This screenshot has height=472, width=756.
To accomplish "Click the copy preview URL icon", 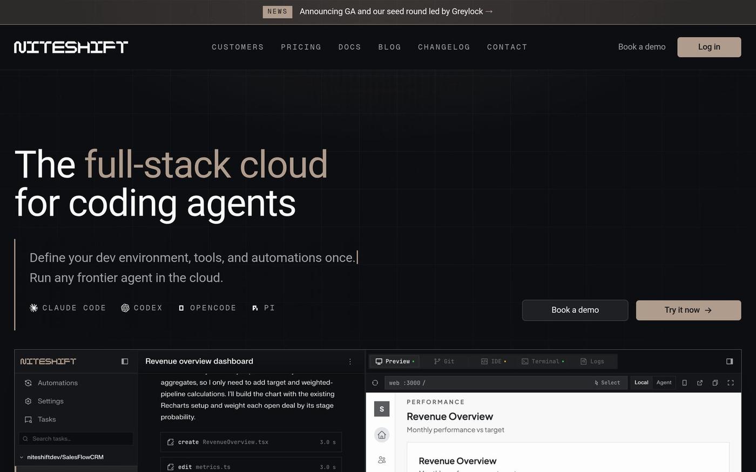I will click(x=715, y=383).
